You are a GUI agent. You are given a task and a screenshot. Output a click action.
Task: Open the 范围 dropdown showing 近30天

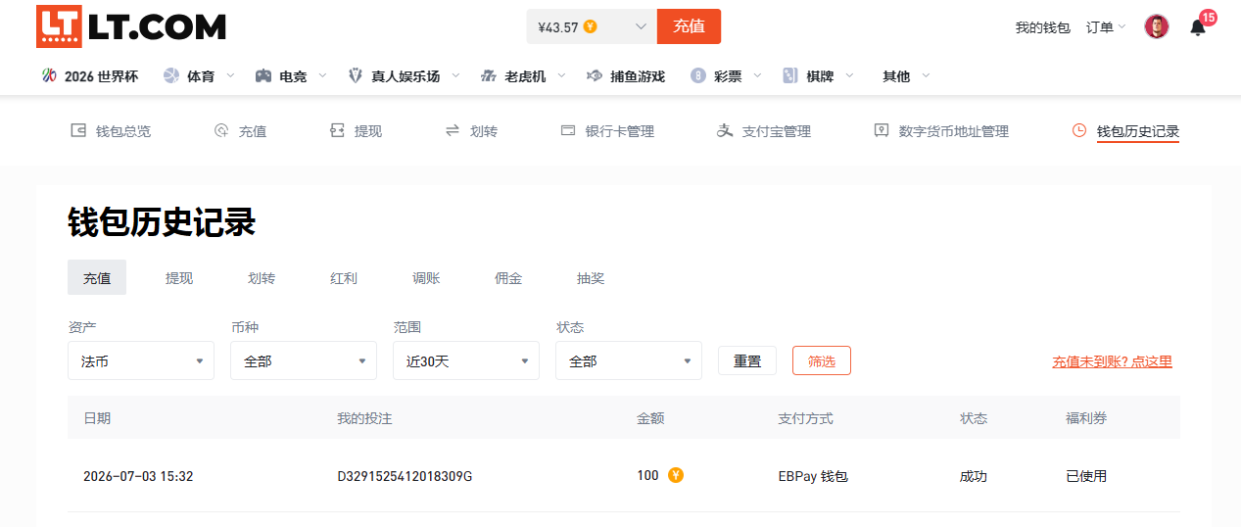(x=466, y=360)
